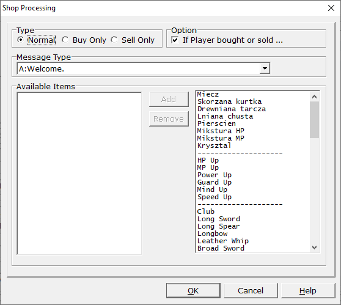This screenshot has width=341, height=305.
Task: Select 'Mind Up' item
Action: [253, 189]
